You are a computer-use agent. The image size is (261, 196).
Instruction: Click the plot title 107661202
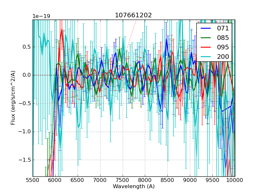[133, 15]
